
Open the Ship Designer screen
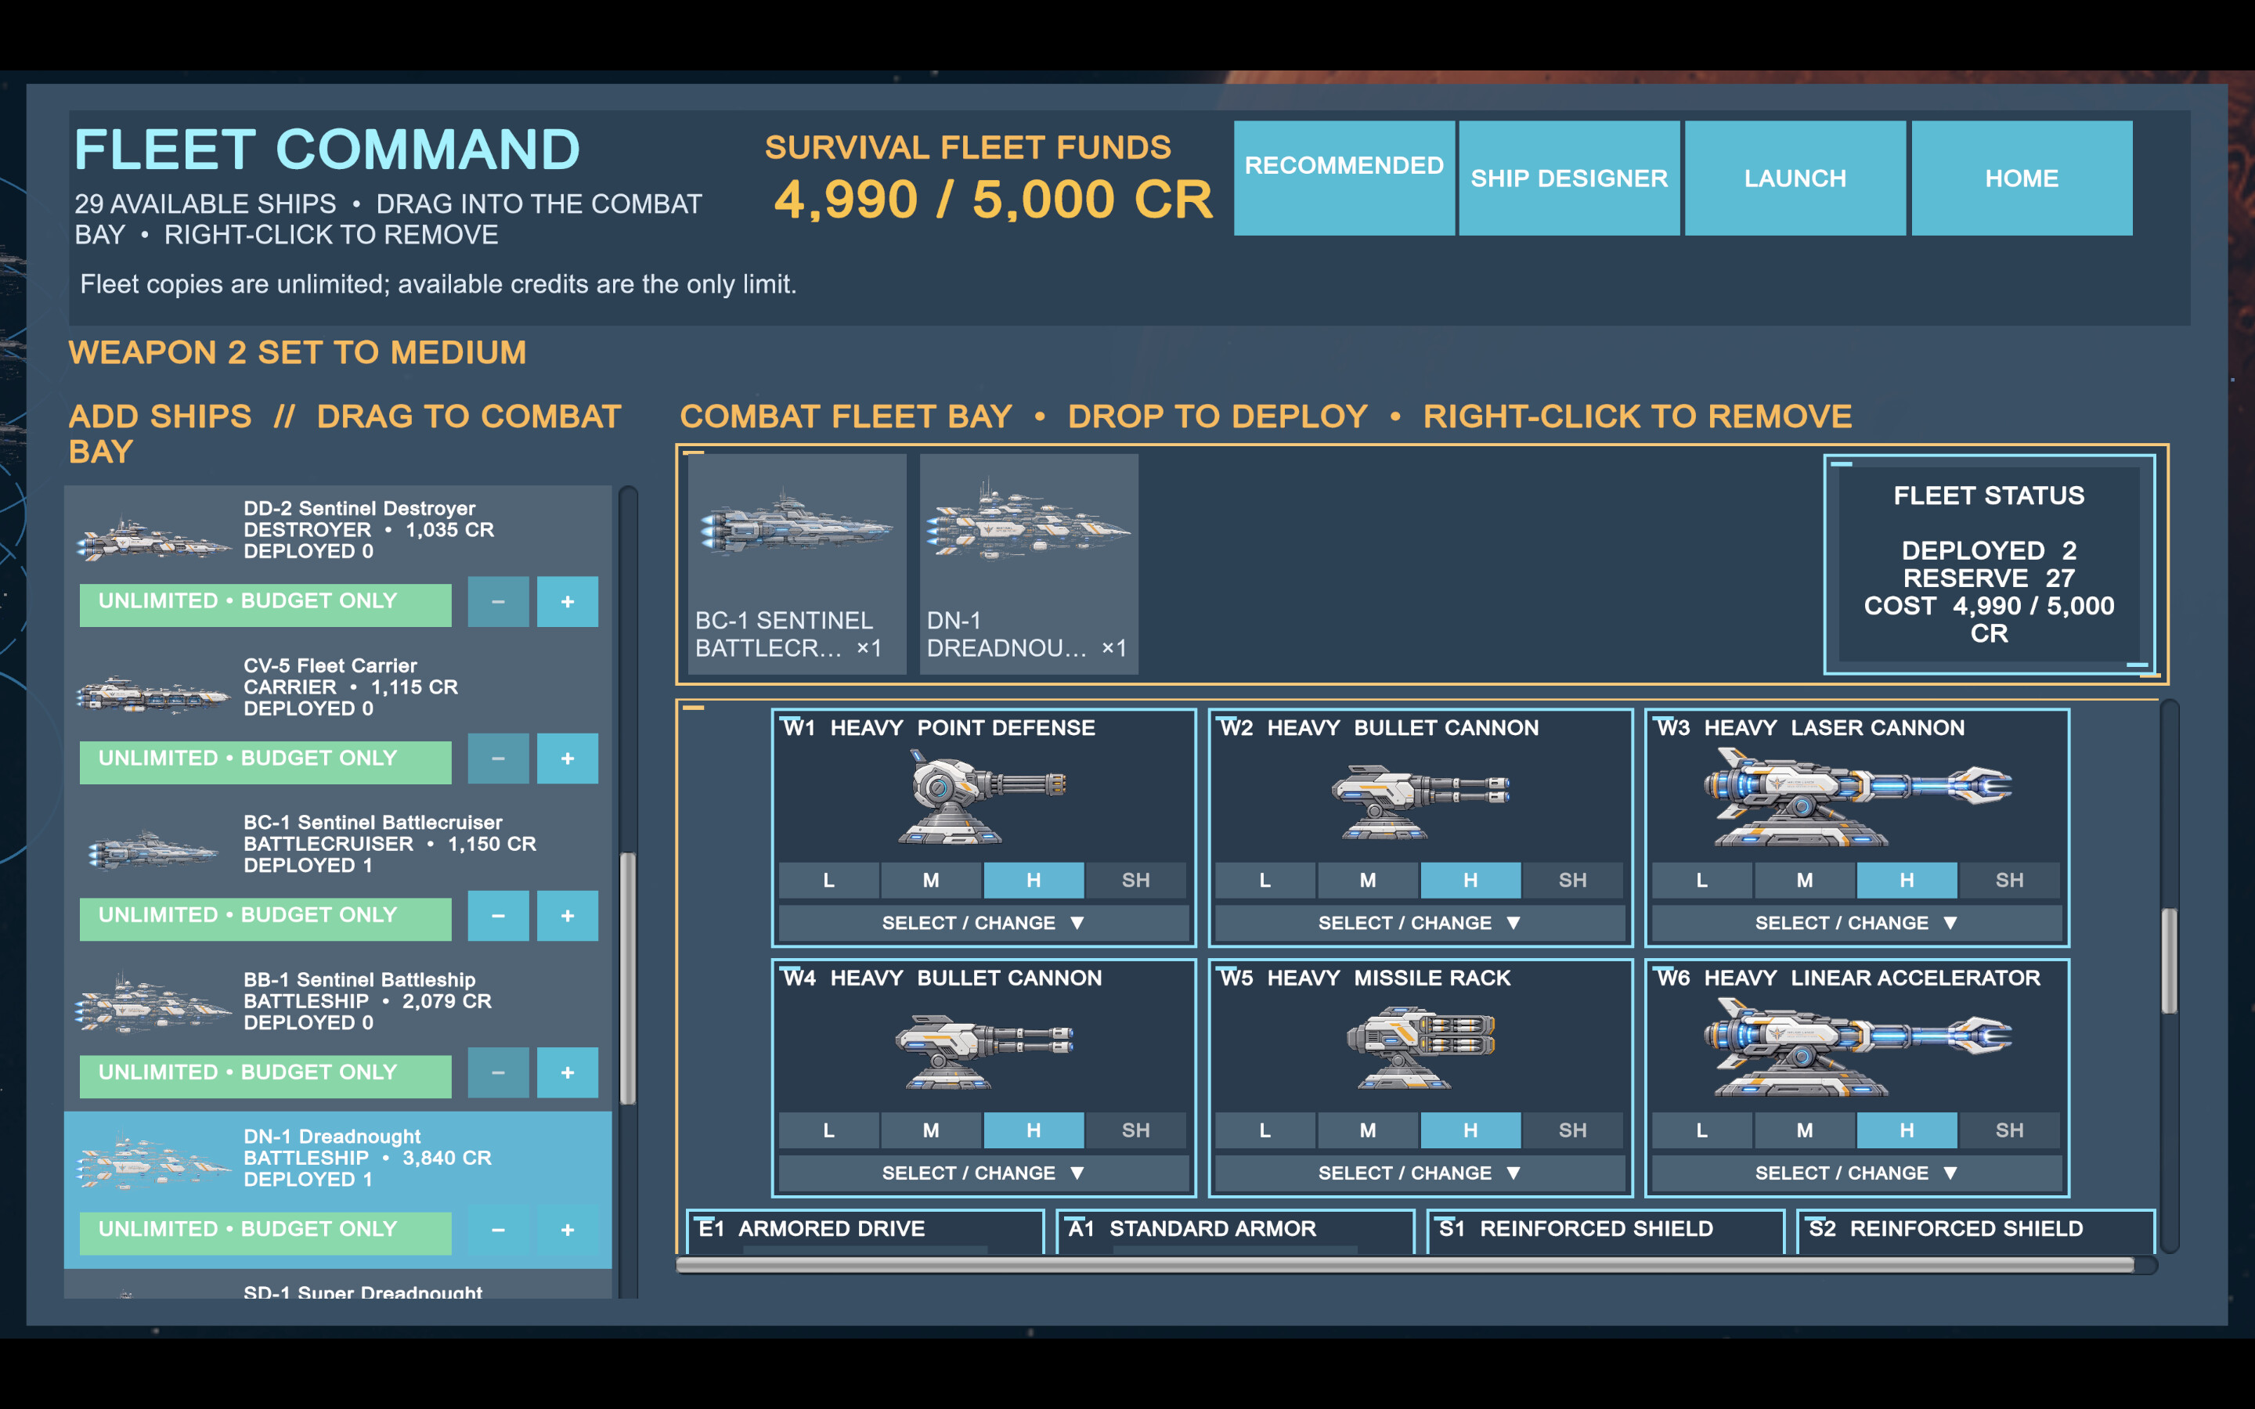pyautogui.click(x=1569, y=178)
